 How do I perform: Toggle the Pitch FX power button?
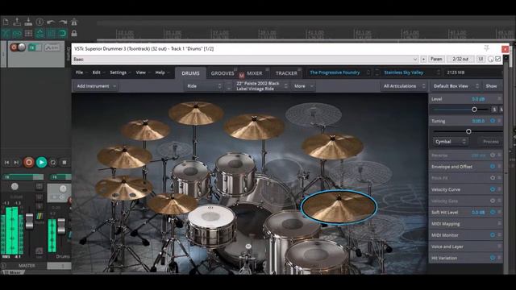pos(493,178)
